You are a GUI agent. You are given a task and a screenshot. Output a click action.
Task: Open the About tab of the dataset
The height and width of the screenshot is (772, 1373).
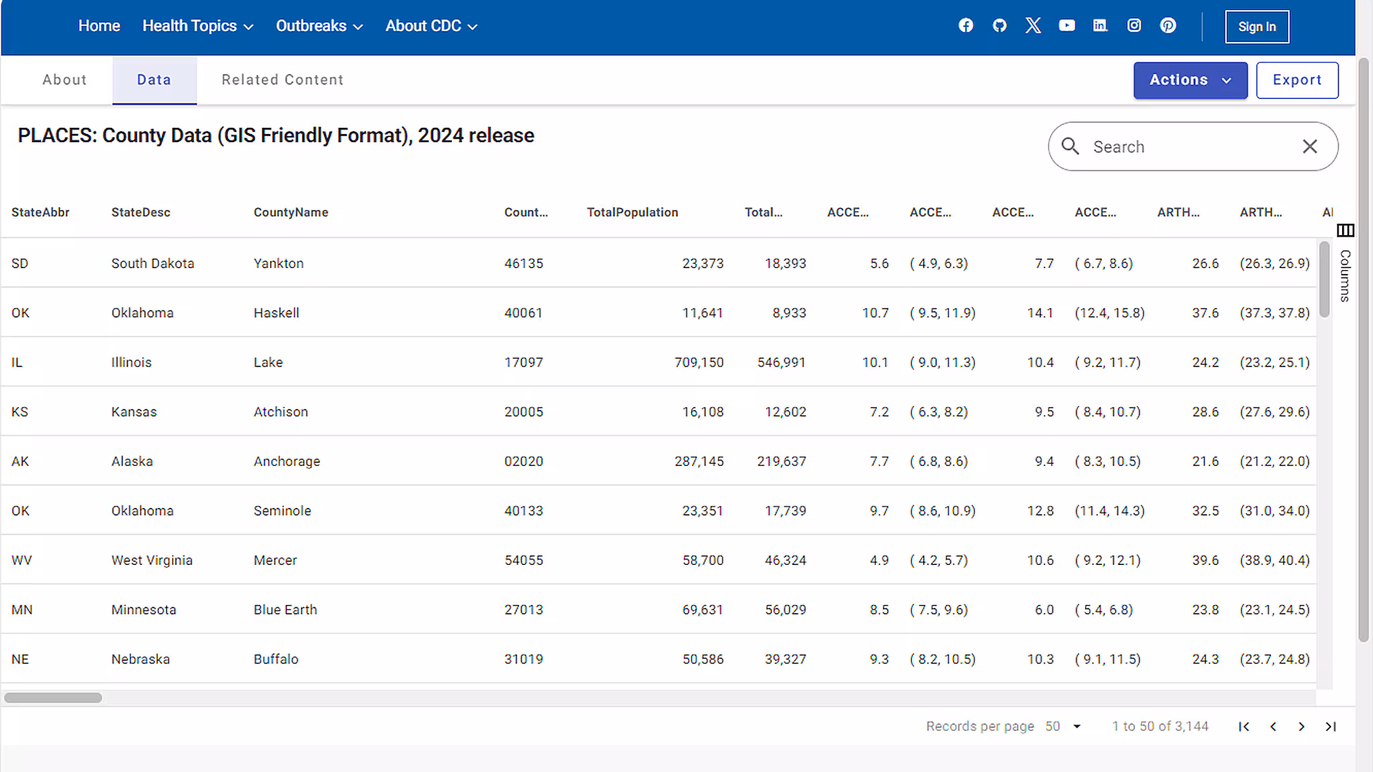tap(64, 80)
